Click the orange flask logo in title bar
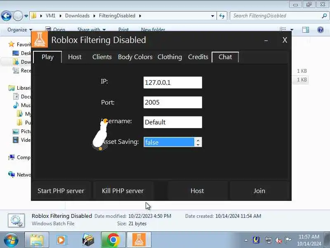The width and height of the screenshot is (330, 248). coord(40,39)
